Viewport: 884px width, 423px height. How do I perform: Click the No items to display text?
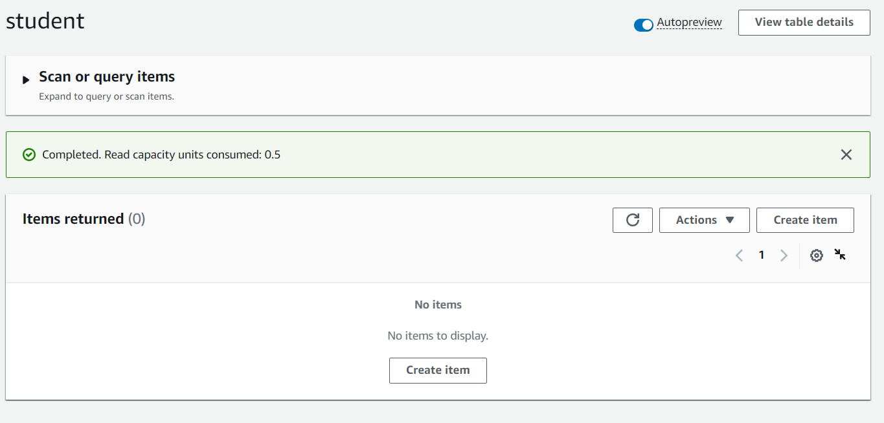tap(438, 336)
